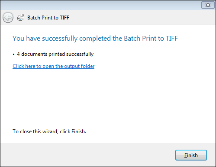Select the '4 documents printed successfully' text
216x167 pixels.
click(x=55, y=54)
